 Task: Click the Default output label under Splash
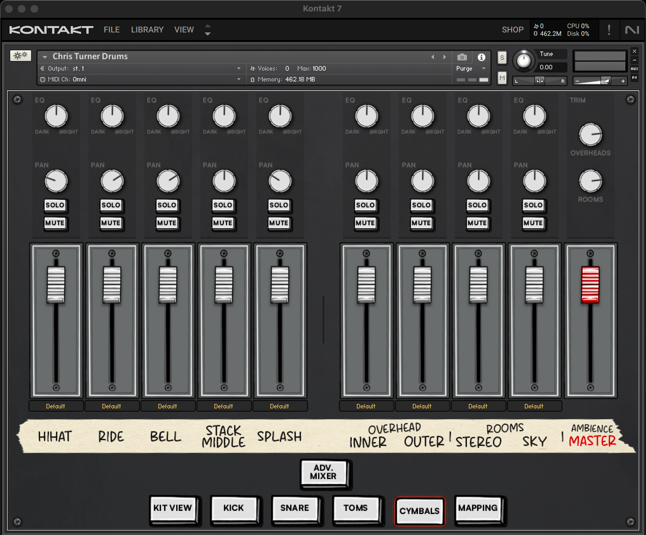coord(279,406)
